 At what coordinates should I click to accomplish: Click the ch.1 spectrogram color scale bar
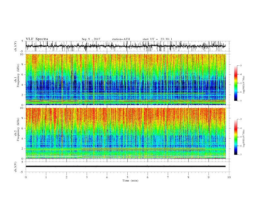coord(236,83)
